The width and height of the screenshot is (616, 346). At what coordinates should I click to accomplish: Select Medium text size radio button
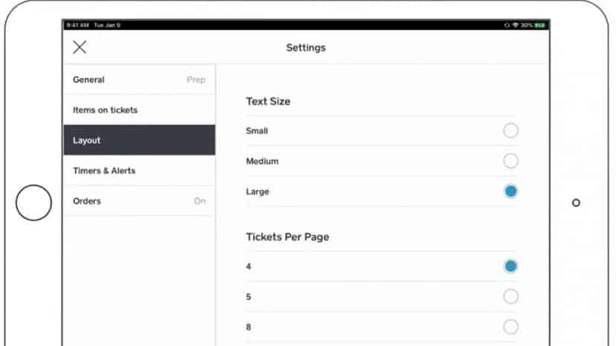511,161
